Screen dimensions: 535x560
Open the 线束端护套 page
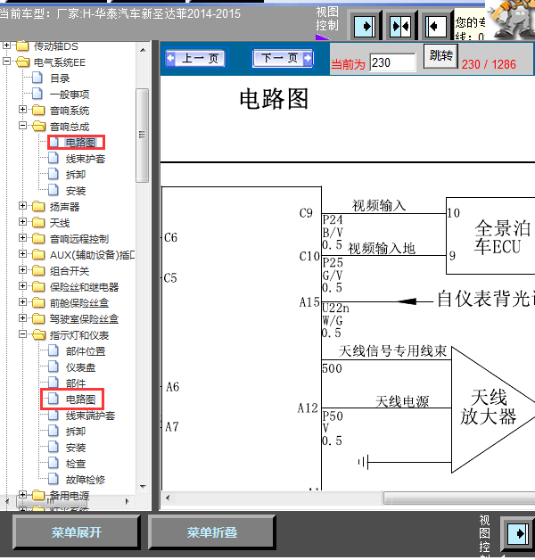coord(90,416)
